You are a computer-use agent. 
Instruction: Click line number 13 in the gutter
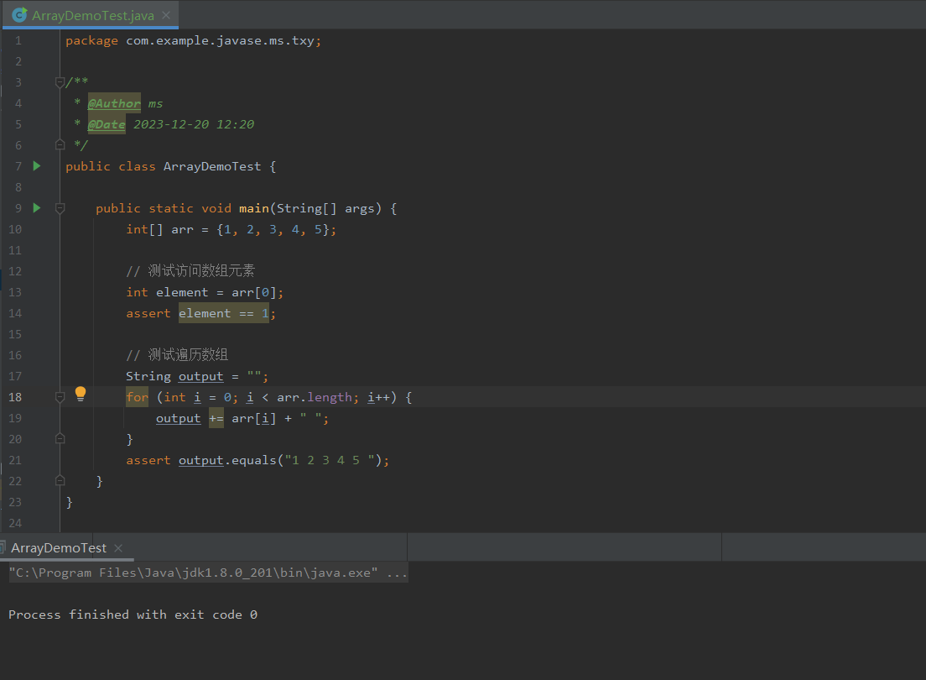(15, 293)
